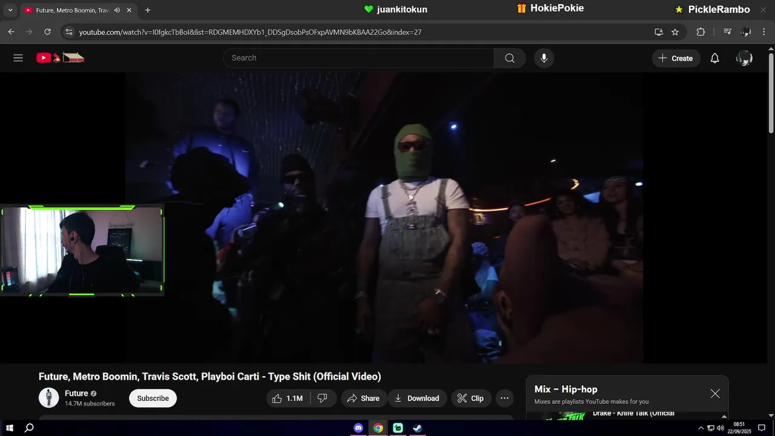Open a new browser tab

tap(148, 10)
